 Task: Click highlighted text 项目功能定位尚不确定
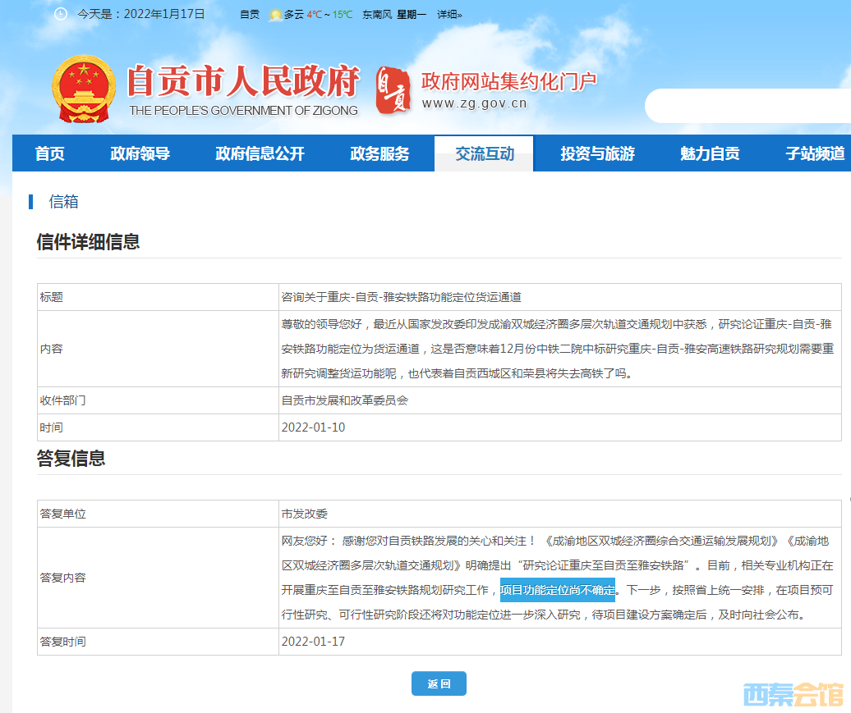[x=557, y=590]
